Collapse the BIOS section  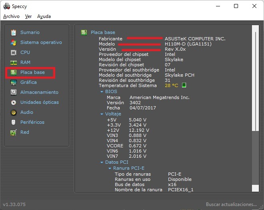tap(102, 92)
